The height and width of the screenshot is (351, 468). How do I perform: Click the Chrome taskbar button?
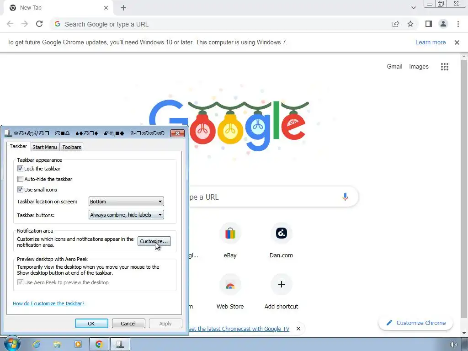(x=99, y=345)
